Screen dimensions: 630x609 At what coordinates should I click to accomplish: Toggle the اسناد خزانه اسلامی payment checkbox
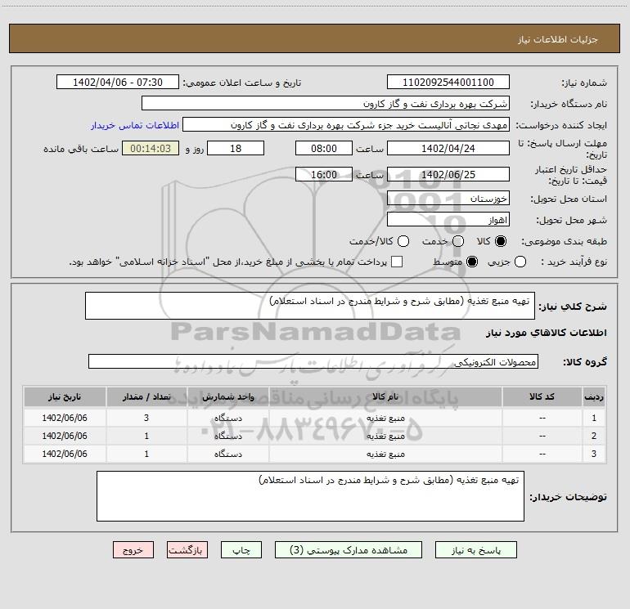pyautogui.click(x=397, y=262)
